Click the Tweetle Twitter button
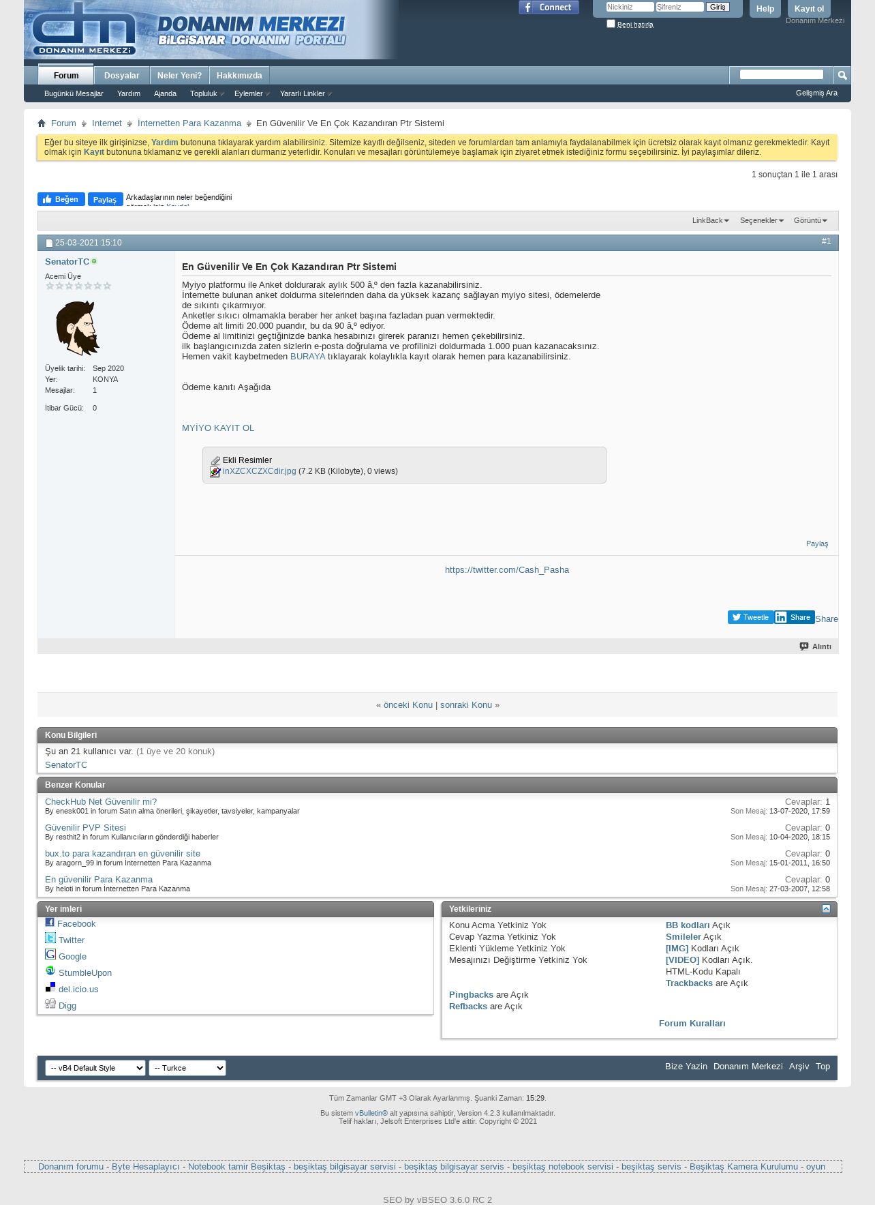Image resolution: width=875 pixels, height=1205 pixels. coord(750,617)
